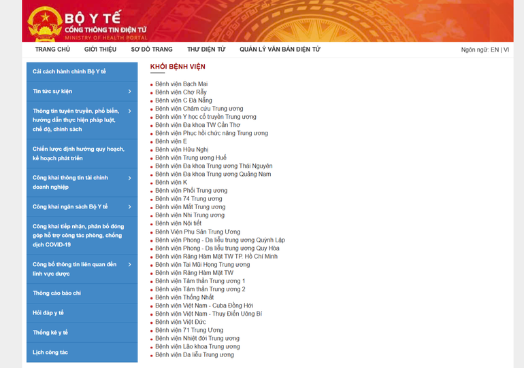524x368 pixels.
Task: Expand Công khai thông tin tài chính arrow
Action: [x=129, y=178]
